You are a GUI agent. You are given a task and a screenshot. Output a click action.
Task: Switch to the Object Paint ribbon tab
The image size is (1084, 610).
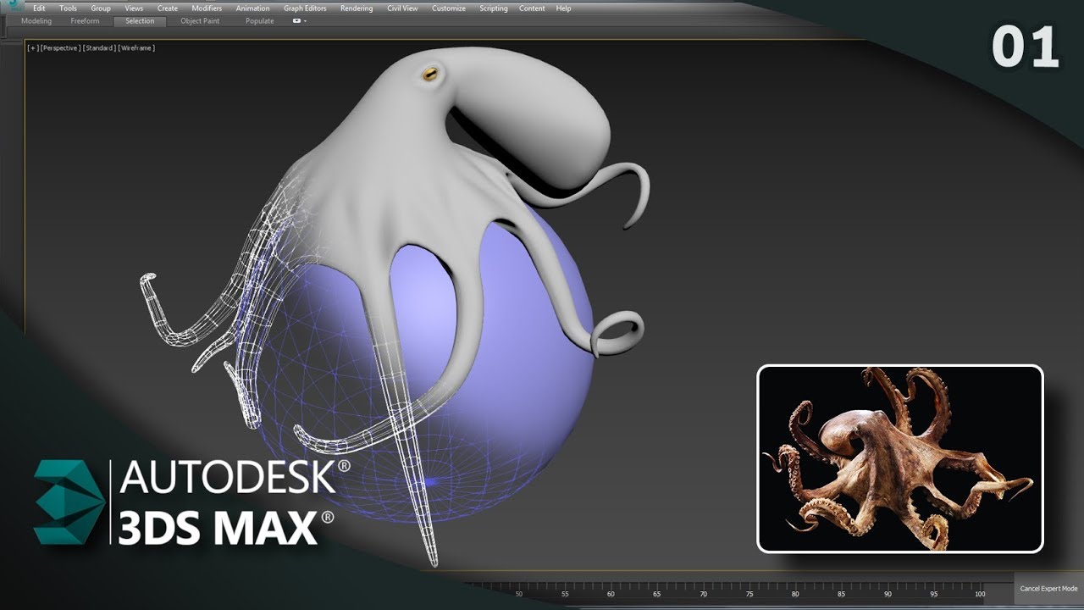200,21
